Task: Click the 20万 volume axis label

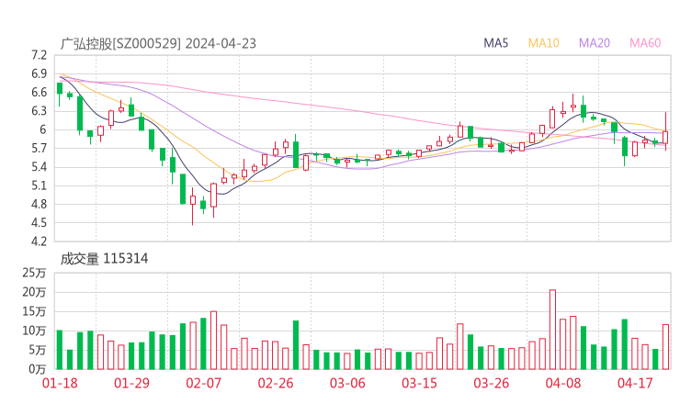Action: 34,292
